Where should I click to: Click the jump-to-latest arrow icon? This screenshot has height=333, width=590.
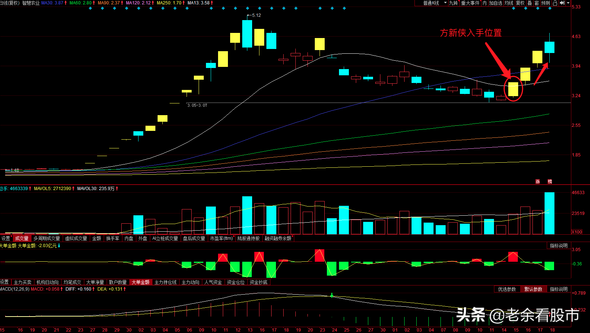pyautogui.click(x=562, y=3)
